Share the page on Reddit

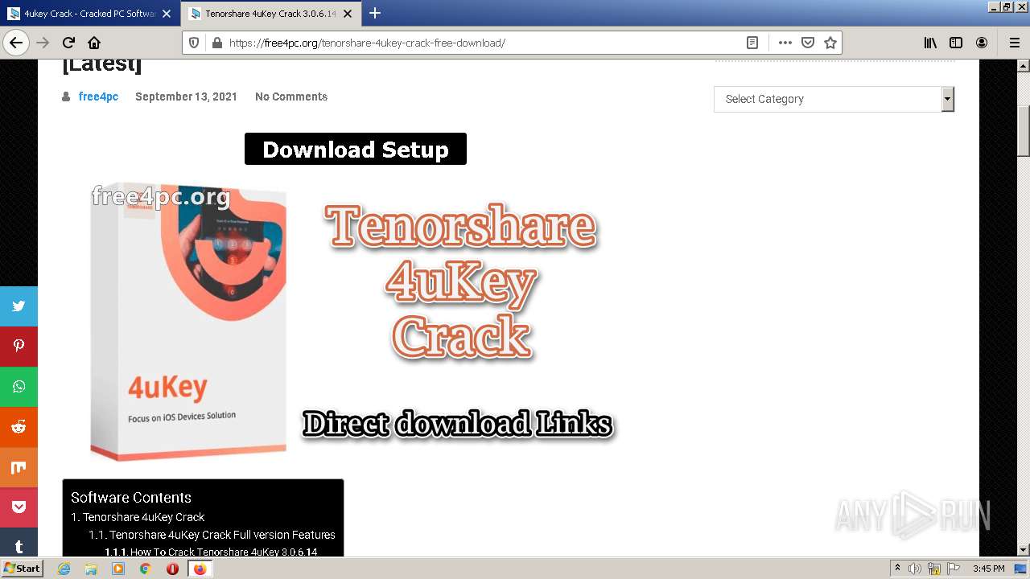pyautogui.click(x=19, y=426)
